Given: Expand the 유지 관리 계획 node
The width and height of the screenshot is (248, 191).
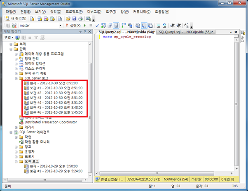Looking at the screenshot, I should (16, 74).
